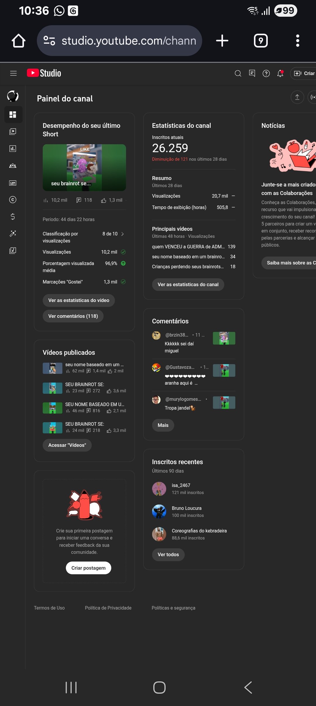Open browser three-dot overflow menu

(x=298, y=41)
